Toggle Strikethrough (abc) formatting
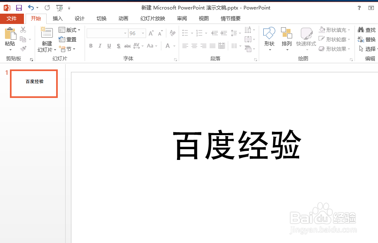 tap(128, 46)
